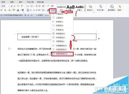The image size is (129, 94).
Task: Toggle left alignment for the paragraph
Action: point(28,10)
